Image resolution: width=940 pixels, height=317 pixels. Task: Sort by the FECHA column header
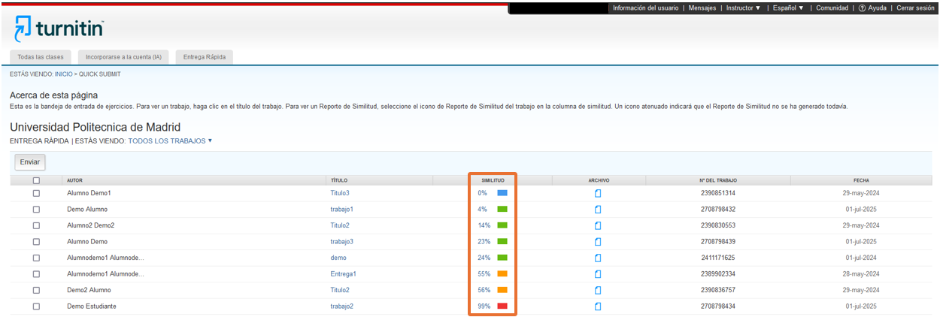click(x=861, y=180)
